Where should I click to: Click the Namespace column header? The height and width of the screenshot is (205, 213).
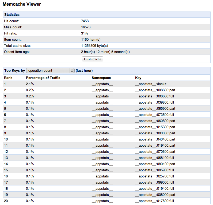click(101, 78)
